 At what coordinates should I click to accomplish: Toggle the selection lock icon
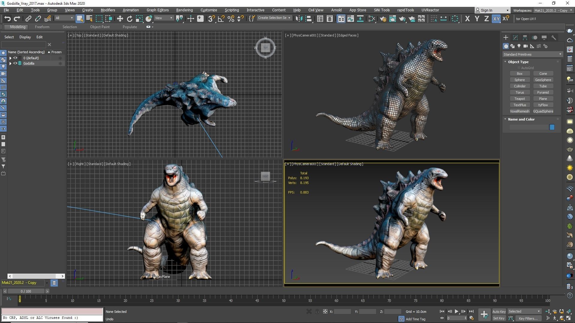317,311
